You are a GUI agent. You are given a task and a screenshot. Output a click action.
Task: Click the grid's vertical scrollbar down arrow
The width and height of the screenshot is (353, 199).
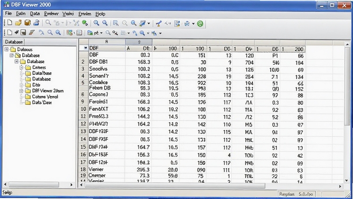point(347,180)
